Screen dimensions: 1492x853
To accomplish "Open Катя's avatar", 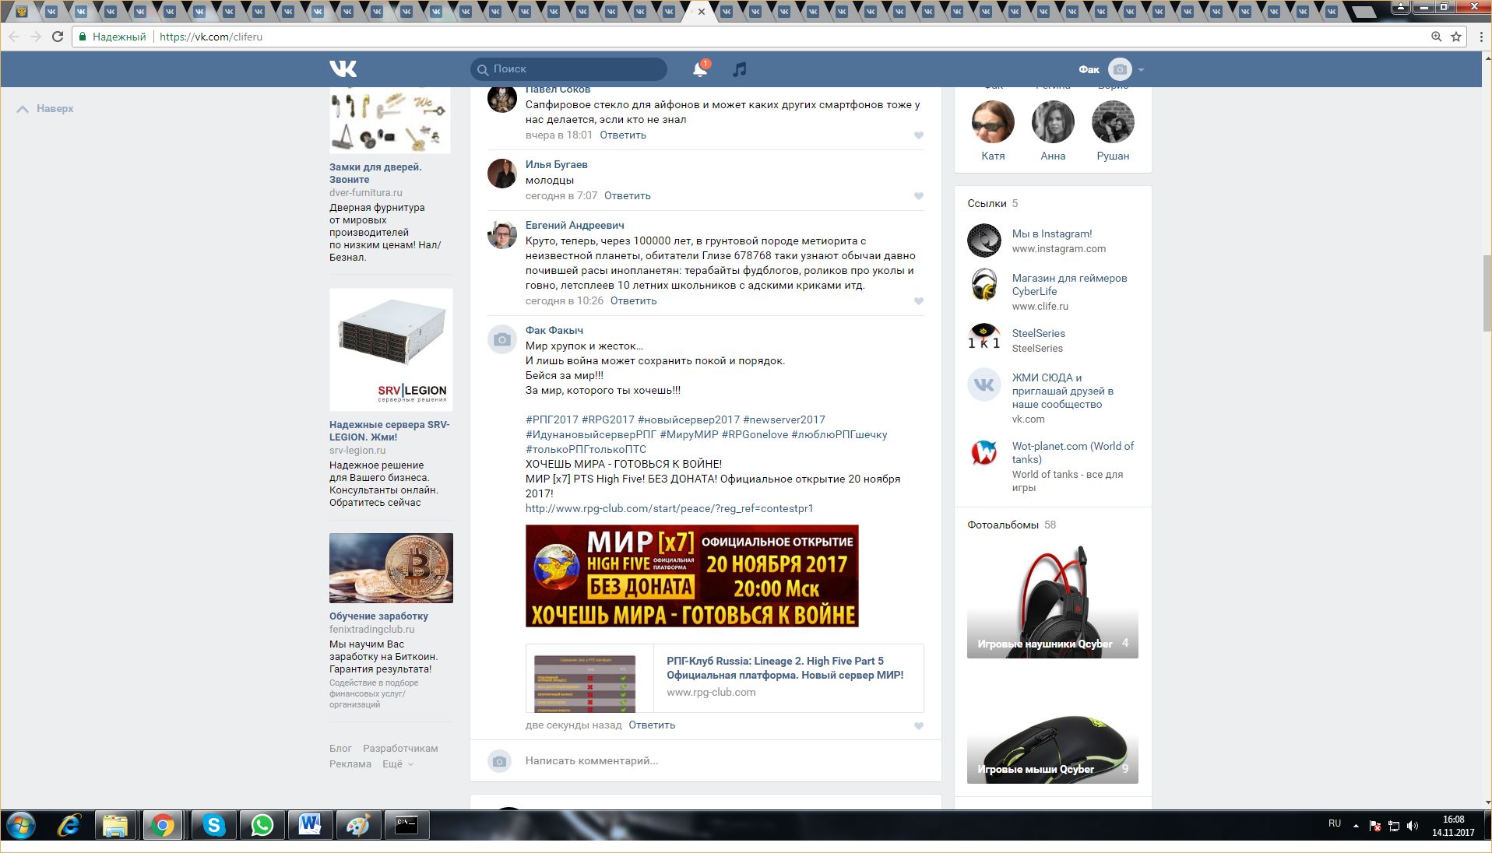I will click(993, 122).
